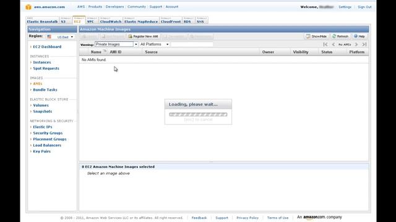Open the AWS top menu item
This screenshot has height=222, width=396.
click(x=81, y=7)
